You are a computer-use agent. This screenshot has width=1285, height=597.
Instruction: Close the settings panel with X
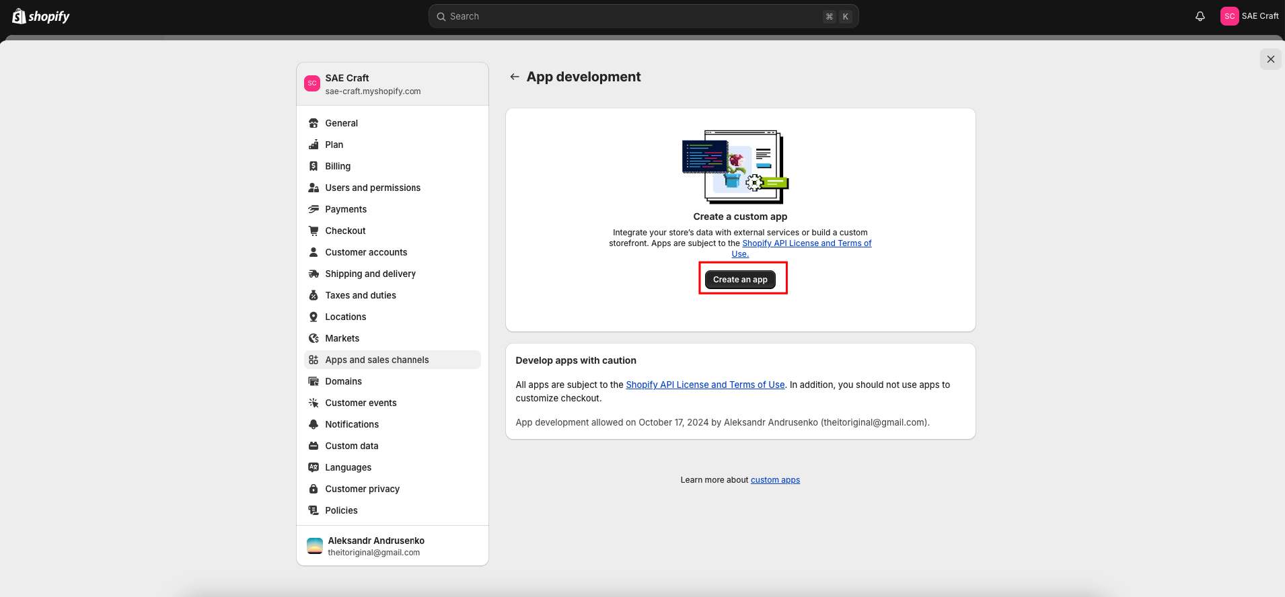(x=1271, y=59)
